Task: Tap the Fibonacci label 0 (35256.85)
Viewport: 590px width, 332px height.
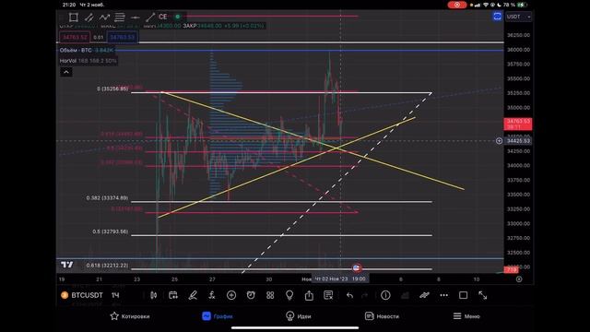Action: click(x=112, y=89)
